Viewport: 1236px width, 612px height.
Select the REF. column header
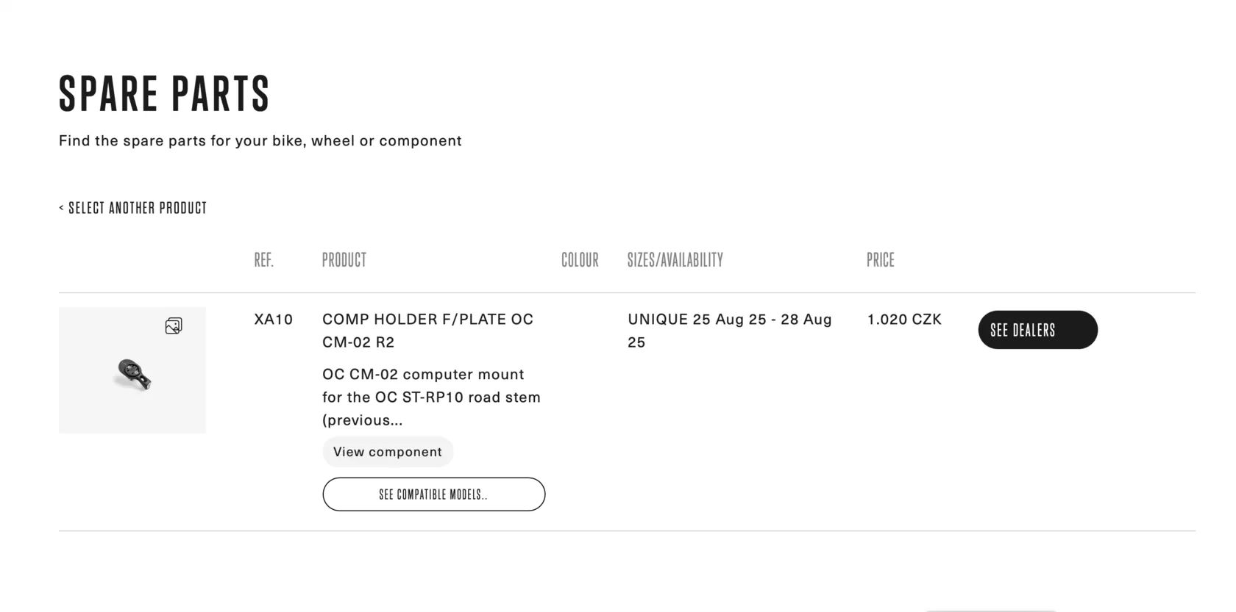[x=264, y=260]
